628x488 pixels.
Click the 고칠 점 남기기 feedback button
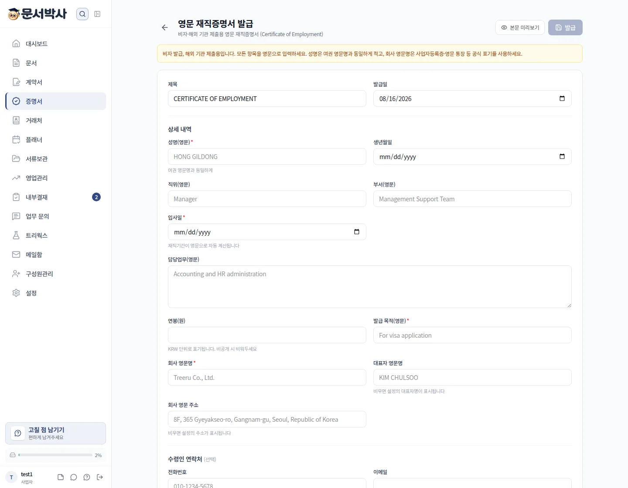tap(55, 433)
